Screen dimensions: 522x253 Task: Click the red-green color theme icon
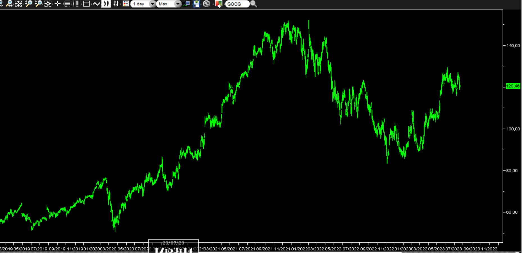[x=218, y=4]
